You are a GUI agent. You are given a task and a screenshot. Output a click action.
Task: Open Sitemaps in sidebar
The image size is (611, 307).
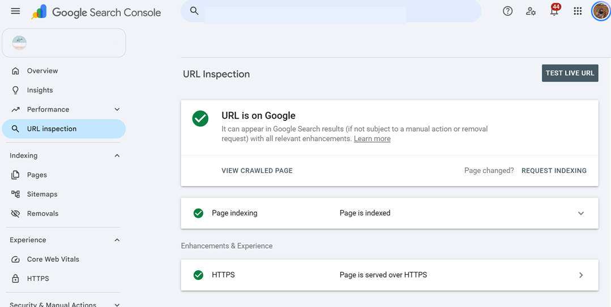64,194
